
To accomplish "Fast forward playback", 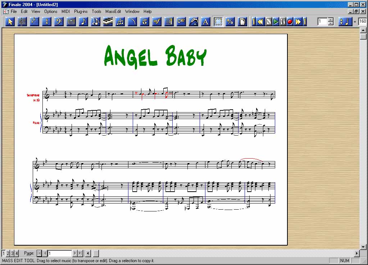I will (298, 22).
